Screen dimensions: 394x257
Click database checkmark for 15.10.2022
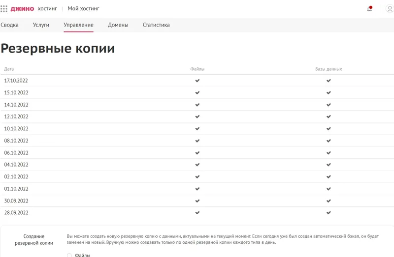(x=328, y=92)
